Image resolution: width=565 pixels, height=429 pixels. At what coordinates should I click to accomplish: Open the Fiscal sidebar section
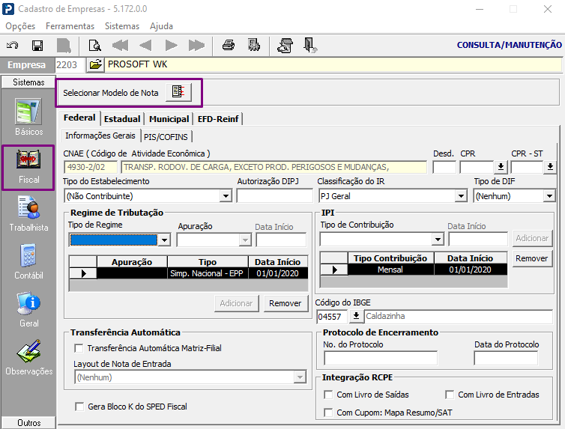click(x=28, y=168)
